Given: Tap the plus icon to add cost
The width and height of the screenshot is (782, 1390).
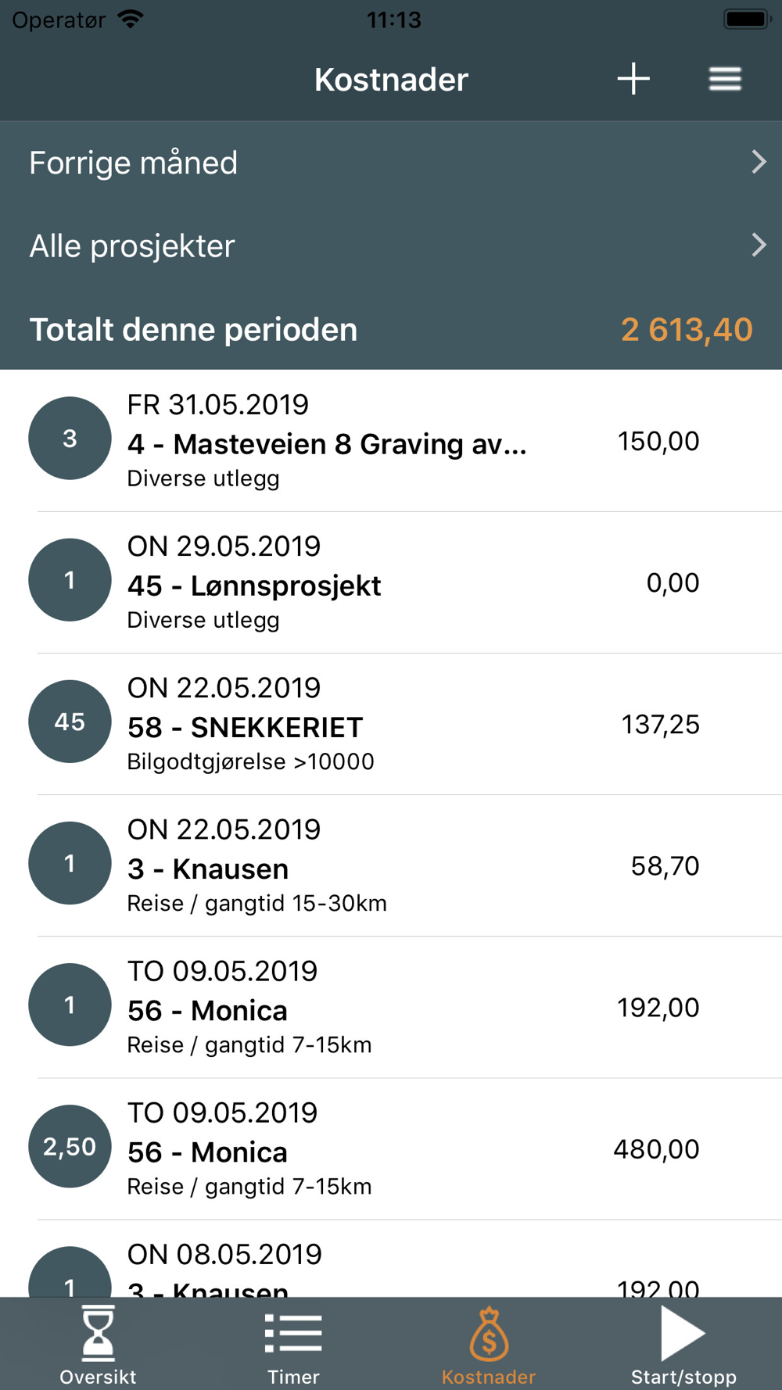Looking at the screenshot, I should pyautogui.click(x=633, y=79).
